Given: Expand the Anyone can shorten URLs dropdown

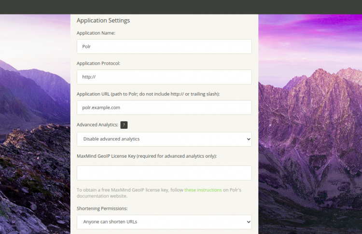Looking at the screenshot, I should 164,222.
